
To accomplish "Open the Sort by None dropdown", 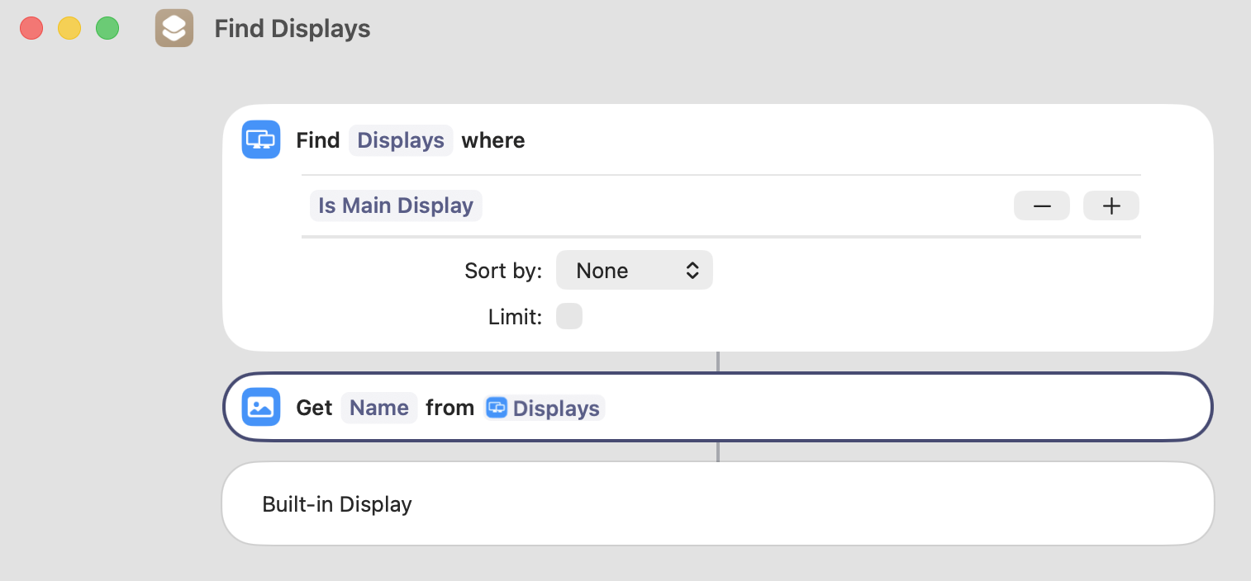I will tap(634, 271).
